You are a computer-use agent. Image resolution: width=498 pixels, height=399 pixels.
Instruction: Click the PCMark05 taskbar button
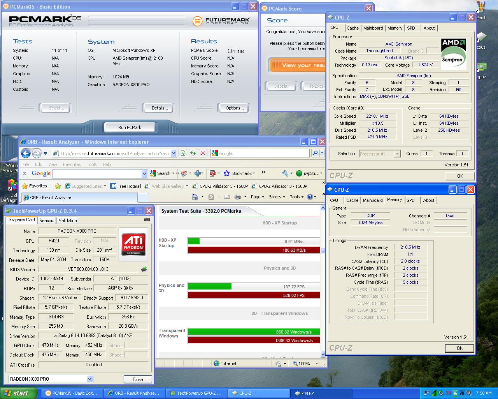pos(72,393)
